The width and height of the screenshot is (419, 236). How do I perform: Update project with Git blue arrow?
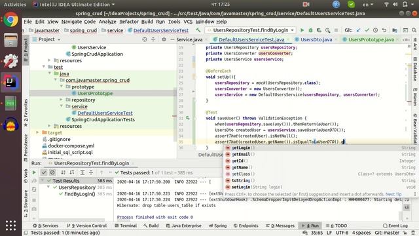point(358,30)
